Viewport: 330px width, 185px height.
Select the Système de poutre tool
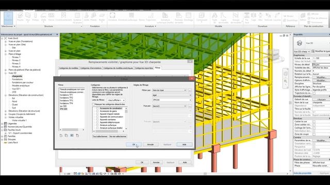pos(77,18)
